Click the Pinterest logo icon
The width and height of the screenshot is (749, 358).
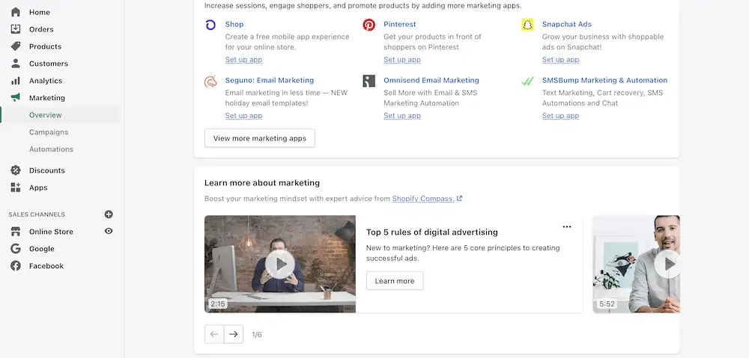pos(369,25)
